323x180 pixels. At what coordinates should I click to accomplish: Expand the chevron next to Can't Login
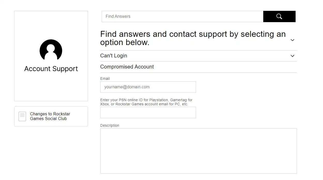tap(292, 56)
